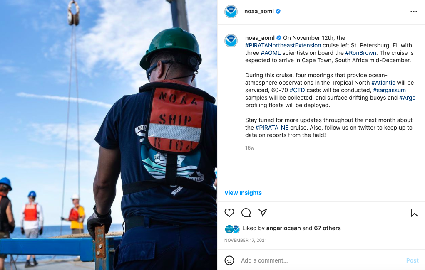Open the three-dot more options menu
Image resolution: width=425 pixels, height=270 pixels.
coord(414,12)
